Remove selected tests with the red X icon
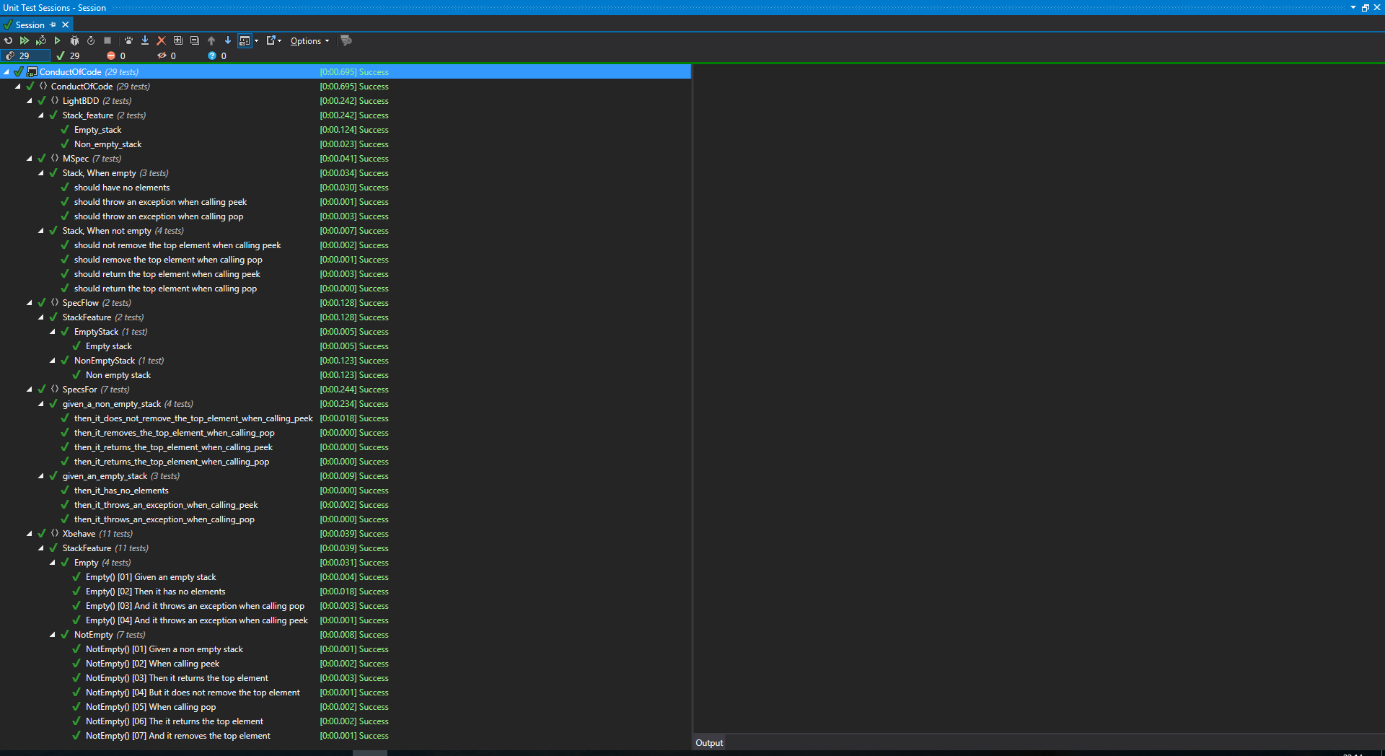The height and width of the screenshot is (756, 1385). pyautogui.click(x=162, y=41)
